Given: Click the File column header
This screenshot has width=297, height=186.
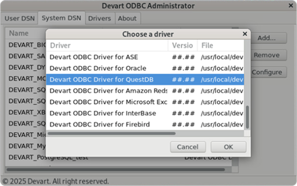Looking at the screenshot, I should click(221, 46).
